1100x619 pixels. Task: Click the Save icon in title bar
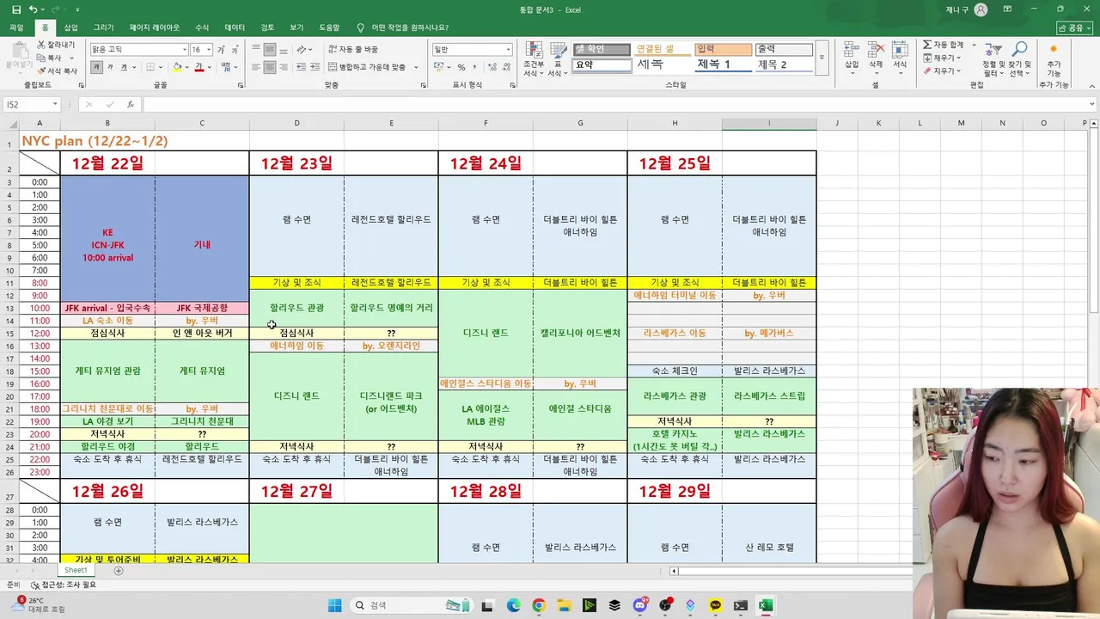coord(16,9)
